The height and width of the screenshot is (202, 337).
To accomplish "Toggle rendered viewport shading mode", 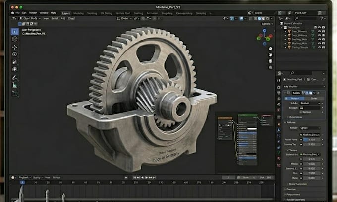I will [267, 19].
